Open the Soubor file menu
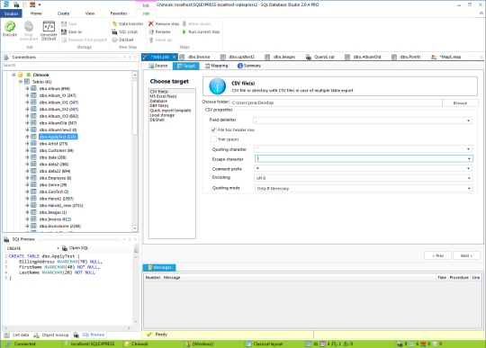The height and width of the screenshot is (348, 486). (11, 13)
